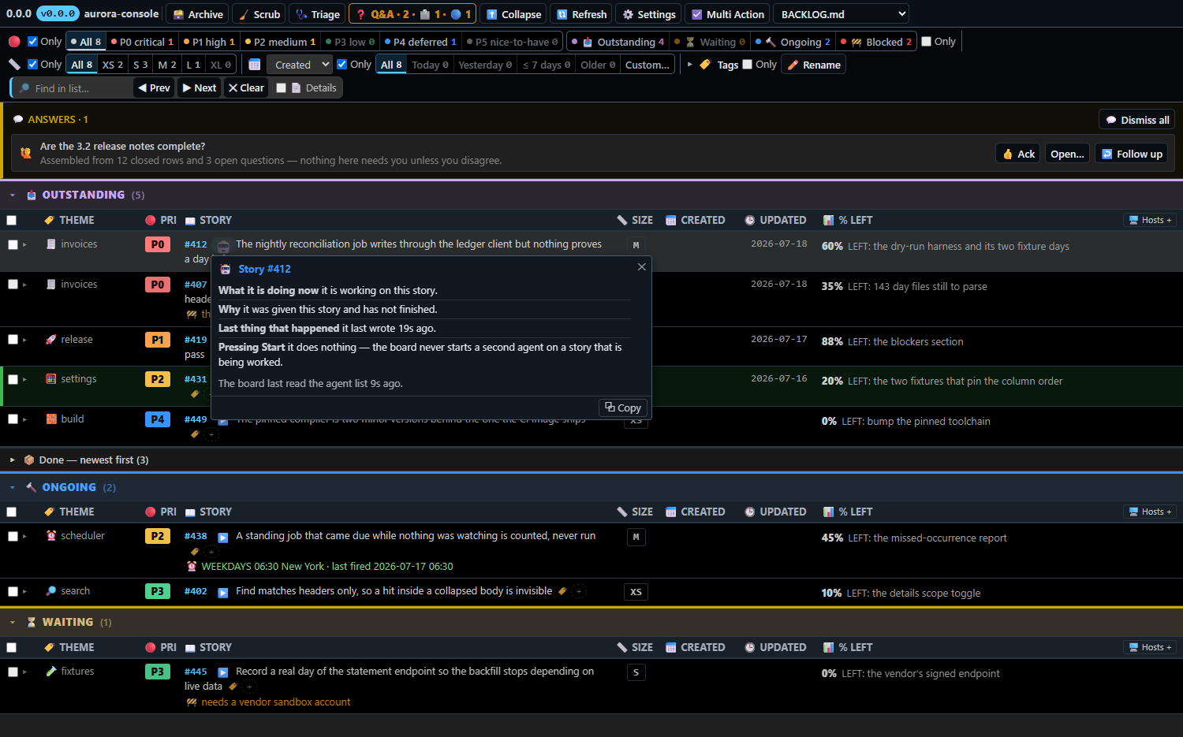Enable Multi Action mode
Viewport: 1183px width, 737px height.
(728, 14)
